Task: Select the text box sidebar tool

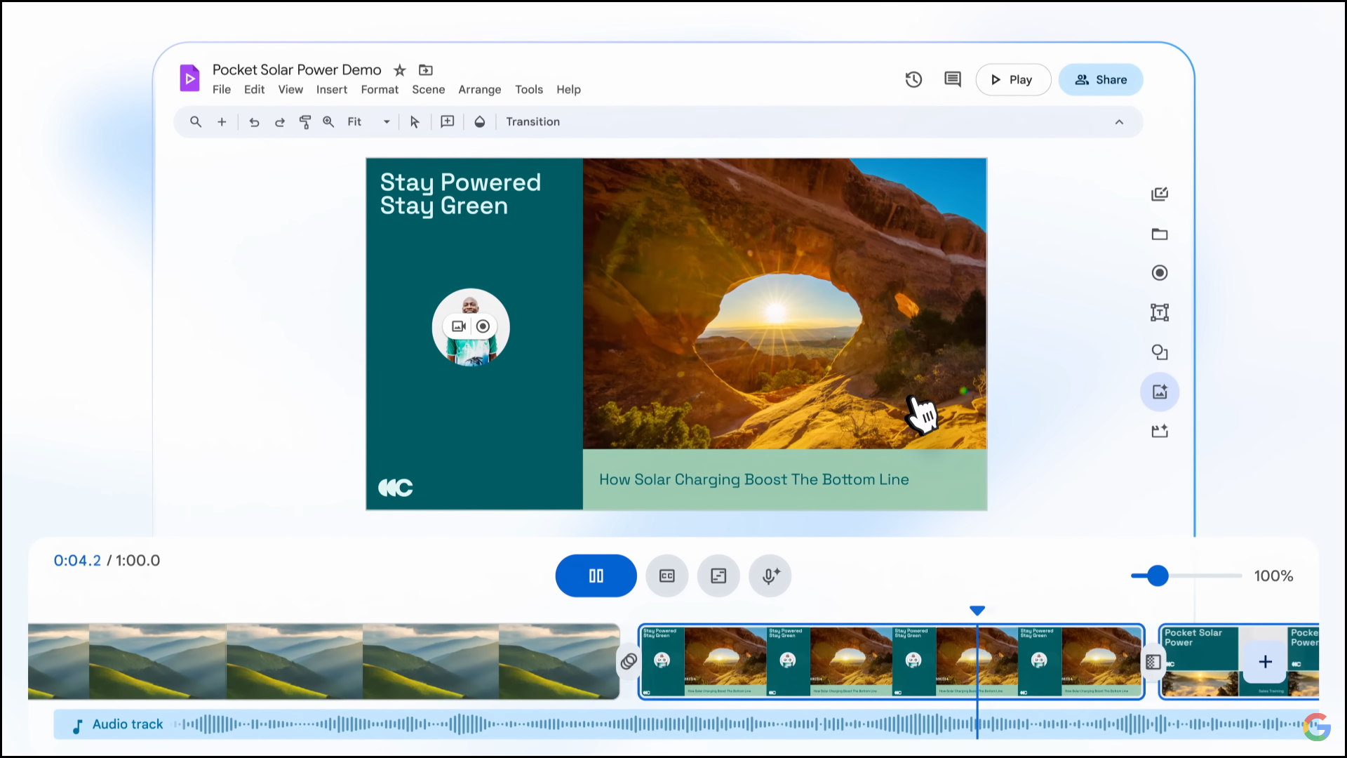Action: (1159, 312)
